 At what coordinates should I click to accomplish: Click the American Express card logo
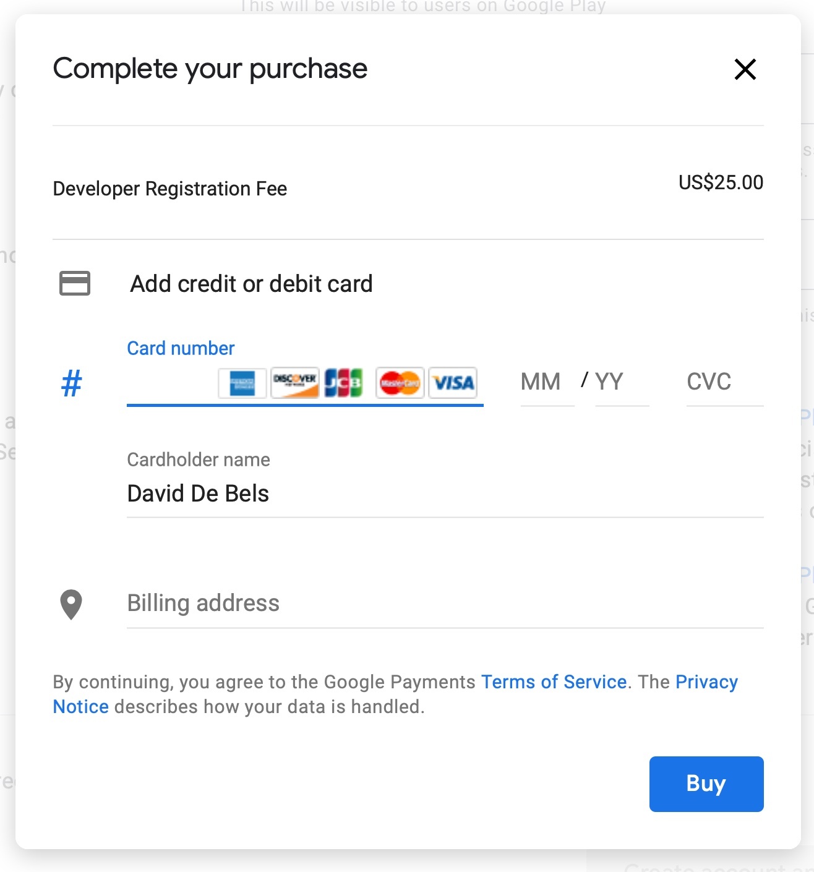[242, 383]
